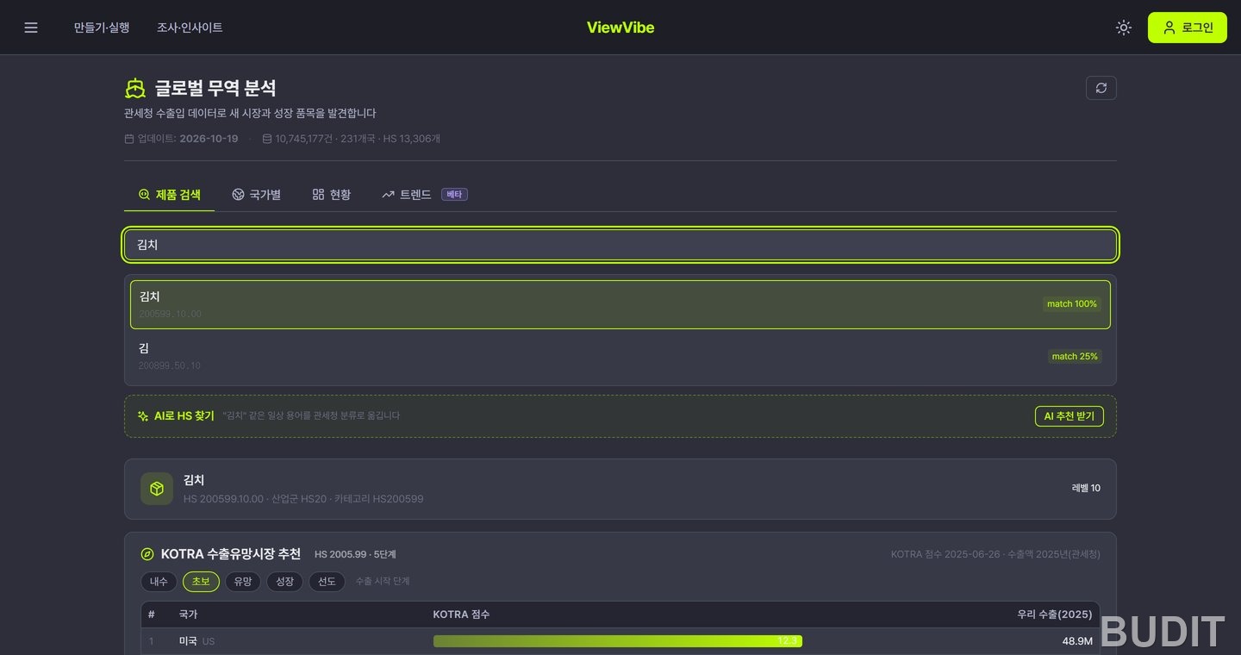Click the box icon in 김치 product card
Image resolution: width=1241 pixels, height=655 pixels.
[157, 489]
